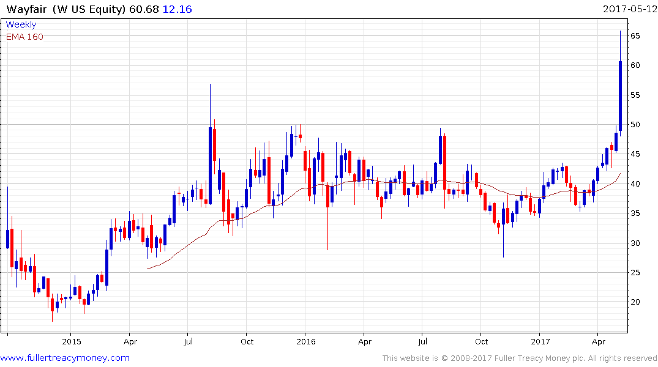The width and height of the screenshot is (658, 367).
Task: Click the 20 price axis label
Action: [x=635, y=302]
